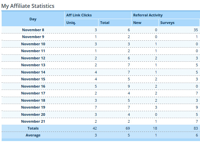Select the November 16 row label
200x144 pixels.
point(33,86)
